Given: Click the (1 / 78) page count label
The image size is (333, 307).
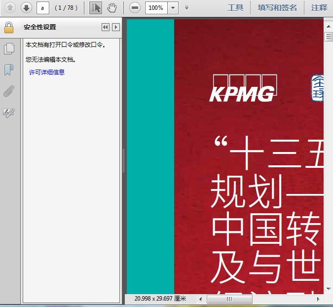Looking at the screenshot, I should (x=66, y=8).
